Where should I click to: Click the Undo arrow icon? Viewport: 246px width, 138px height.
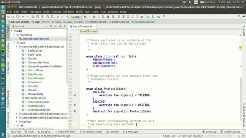[23, 17]
